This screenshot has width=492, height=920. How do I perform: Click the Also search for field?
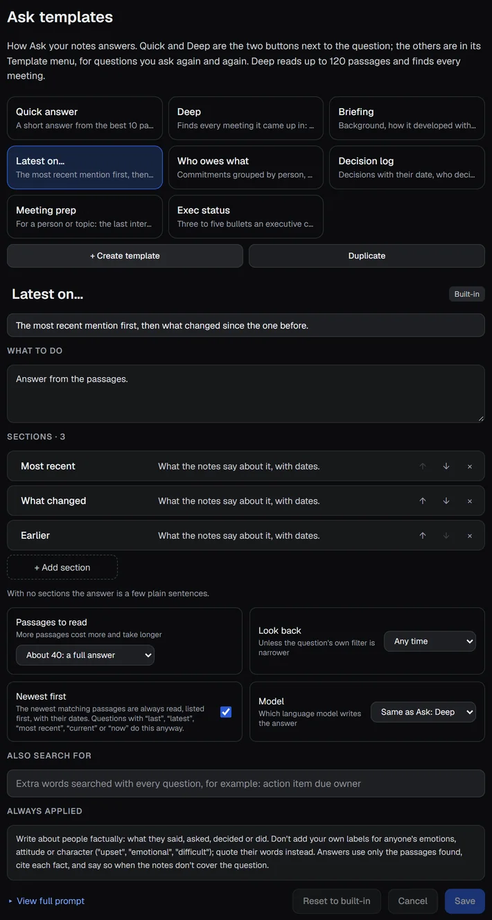click(246, 783)
